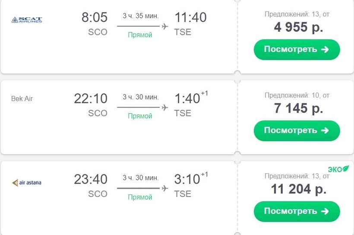Click the 3:10 next-day arrival time
Image resolution: width=354 pixels, height=235 pixels.
pos(187,179)
